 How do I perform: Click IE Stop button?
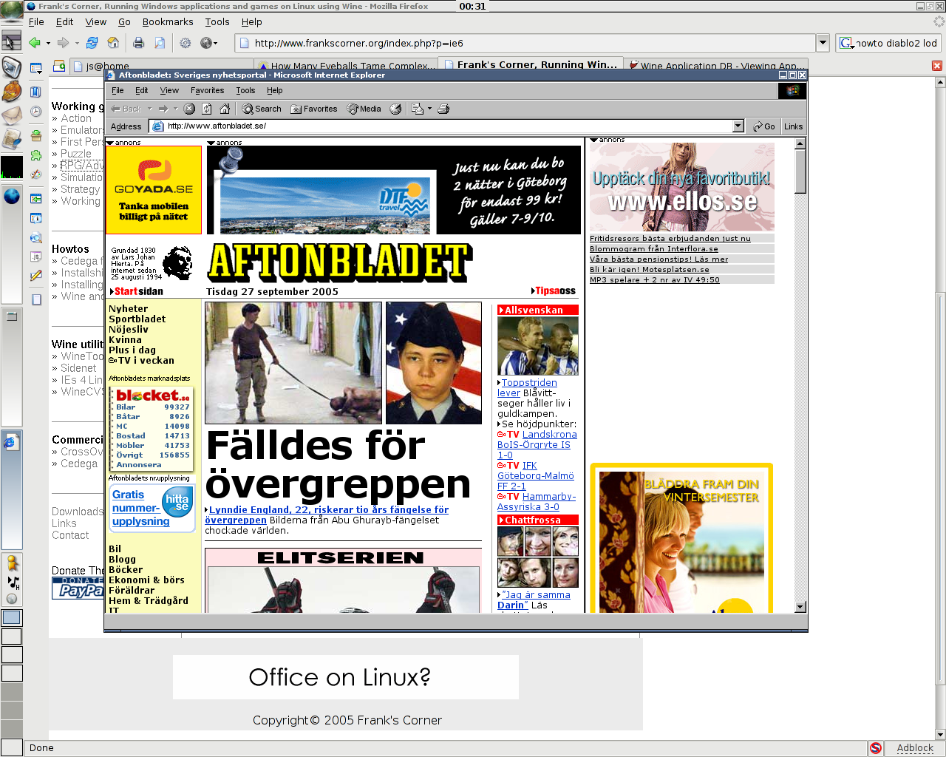coord(189,109)
